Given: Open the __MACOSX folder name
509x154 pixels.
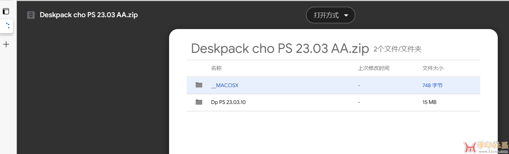Looking at the screenshot, I should pyautogui.click(x=225, y=85).
